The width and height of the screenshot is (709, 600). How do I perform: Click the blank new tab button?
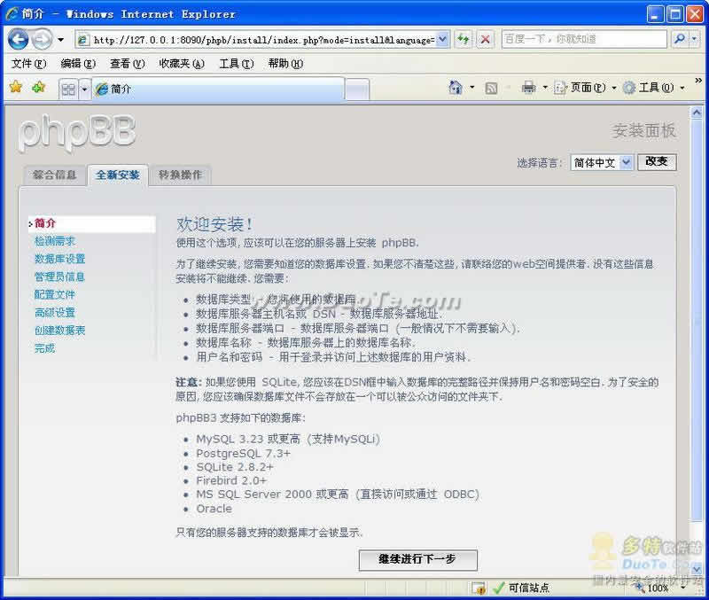[x=357, y=90]
